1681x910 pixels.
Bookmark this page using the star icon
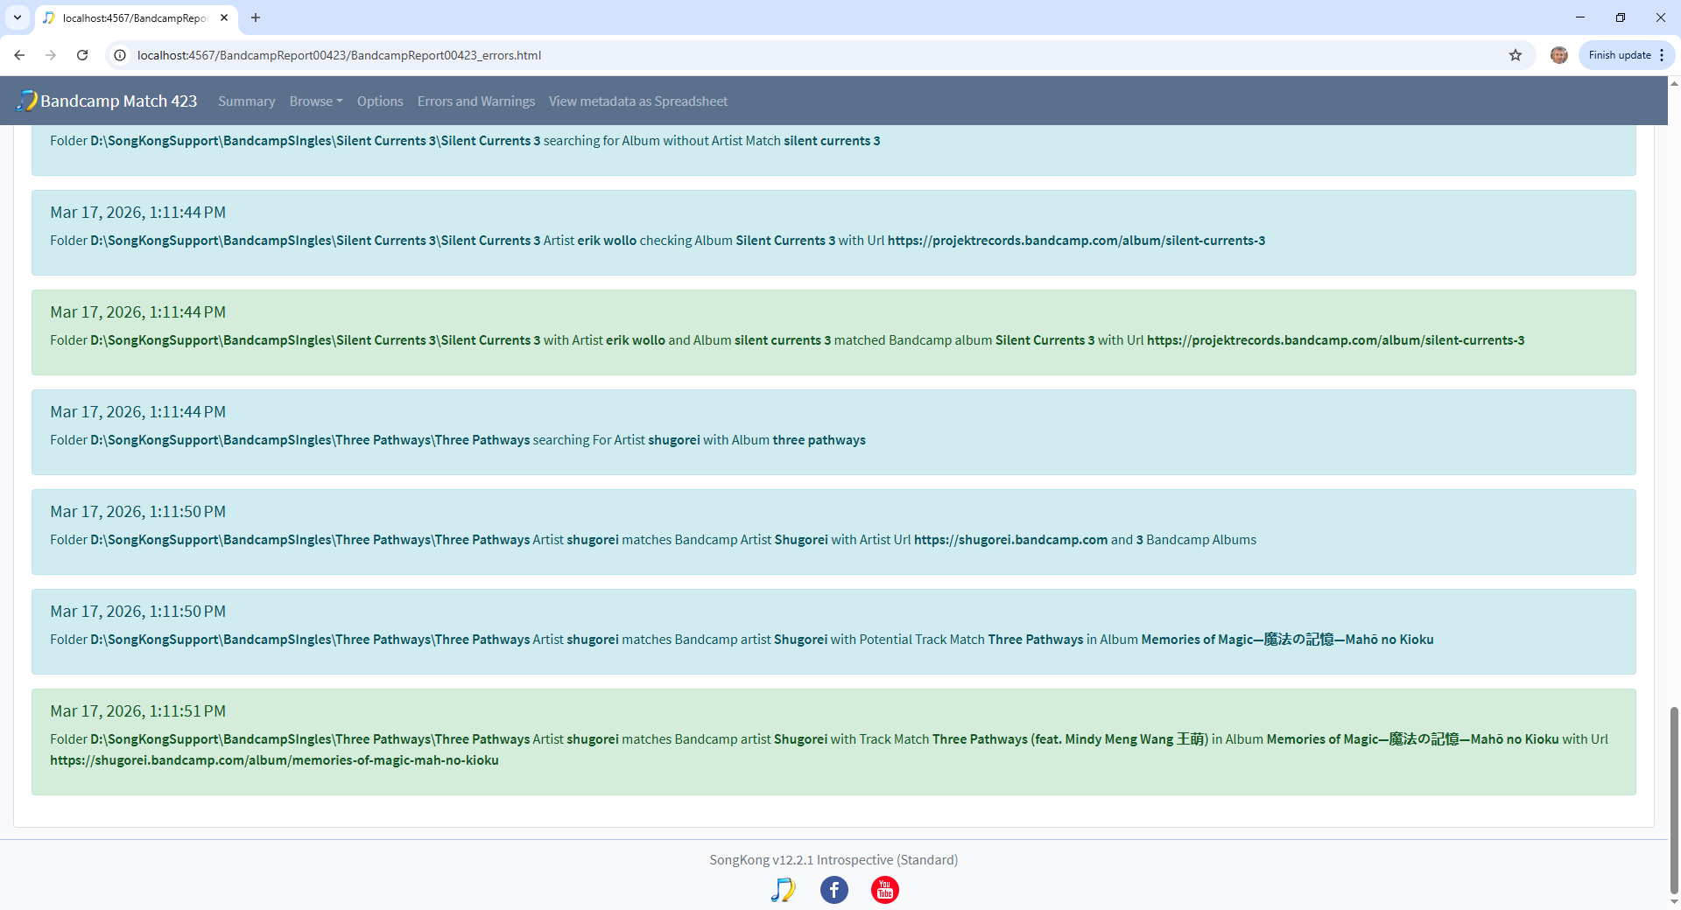click(x=1516, y=55)
